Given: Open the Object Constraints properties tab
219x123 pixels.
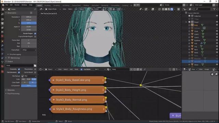Looking at the screenshot, I should point(2,58).
